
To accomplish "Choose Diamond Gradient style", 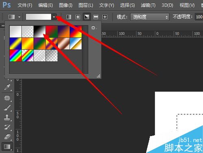I will 105,17.
